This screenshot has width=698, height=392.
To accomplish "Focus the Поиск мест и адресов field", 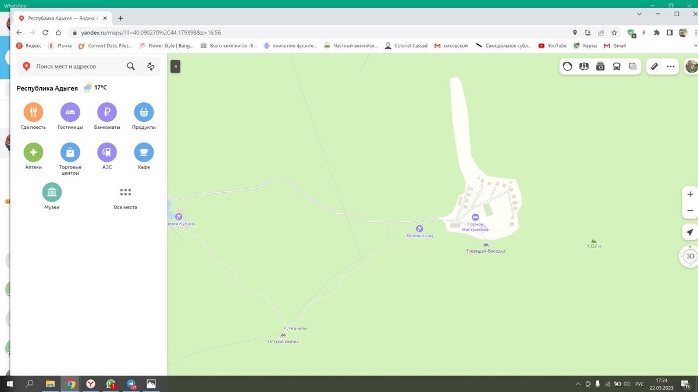I will point(79,66).
